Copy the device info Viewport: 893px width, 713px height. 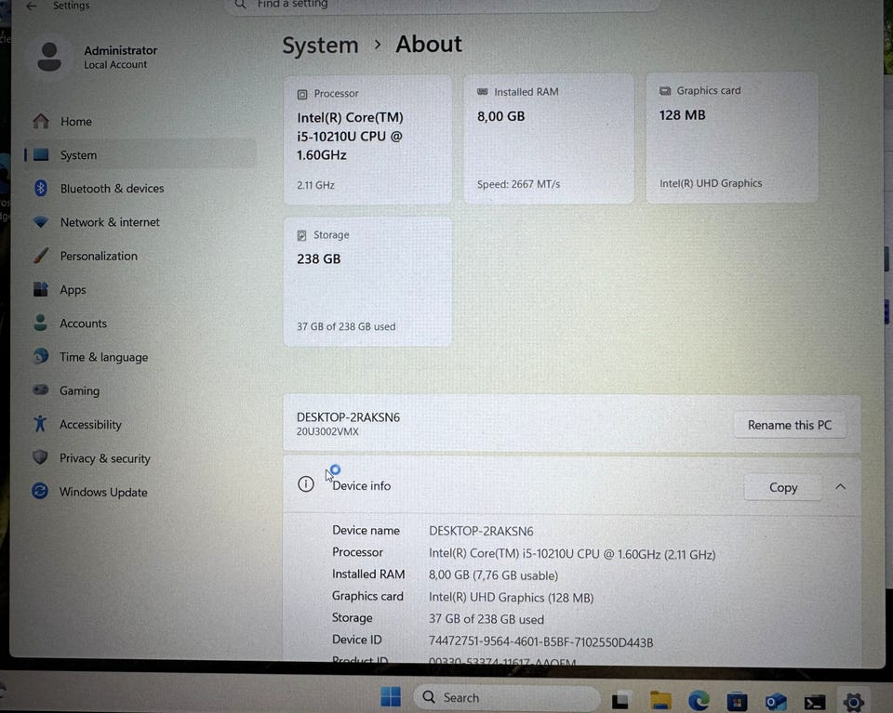pyautogui.click(x=783, y=488)
